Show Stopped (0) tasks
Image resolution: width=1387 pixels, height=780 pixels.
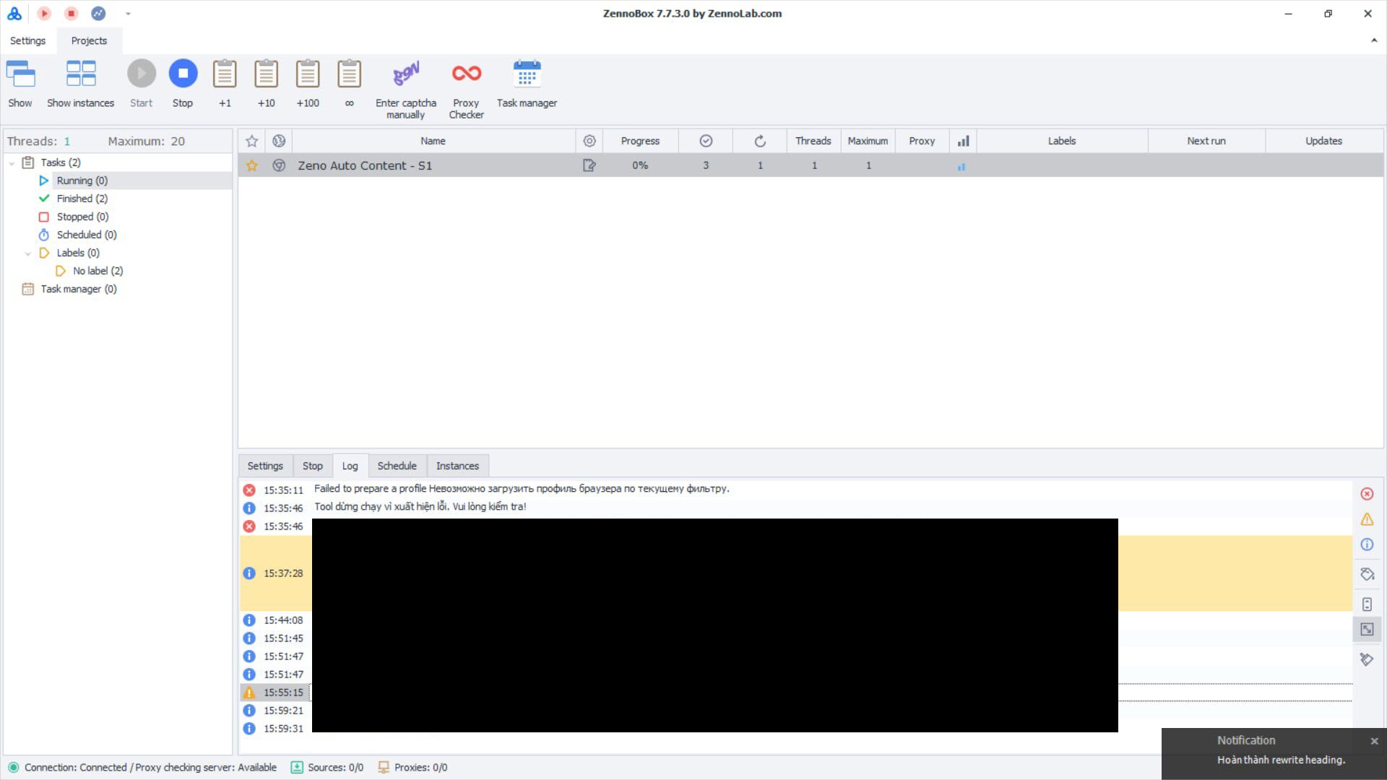[x=82, y=217]
